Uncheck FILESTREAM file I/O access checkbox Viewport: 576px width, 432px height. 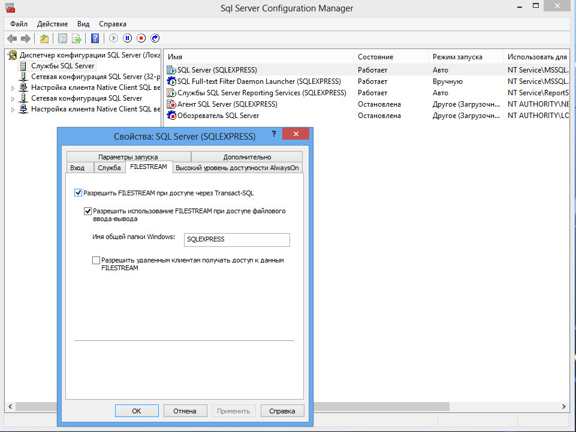coord(88,211)
